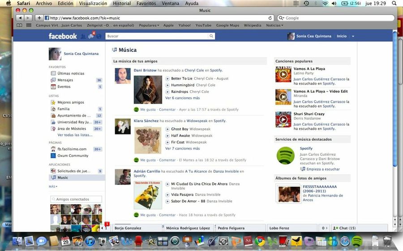The height and width of the screenshot is (251, 403).
Task: Click the search magnifier button in Facebook
Action: point(211,36)
